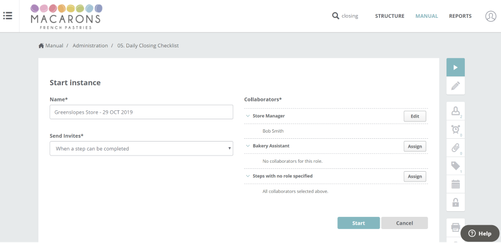
Task: Edit the Store Manager collaborators
Action: [415, 116]
